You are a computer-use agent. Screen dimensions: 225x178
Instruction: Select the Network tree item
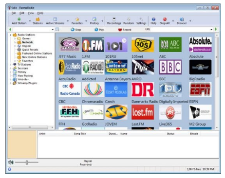tap(27, 42)
